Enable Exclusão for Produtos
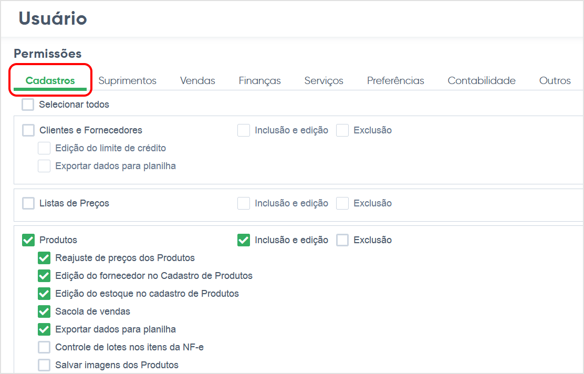 342,240
